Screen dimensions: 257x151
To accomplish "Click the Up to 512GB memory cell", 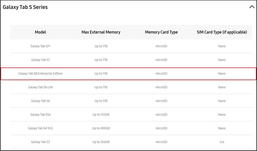I will (x=101, y=115).
